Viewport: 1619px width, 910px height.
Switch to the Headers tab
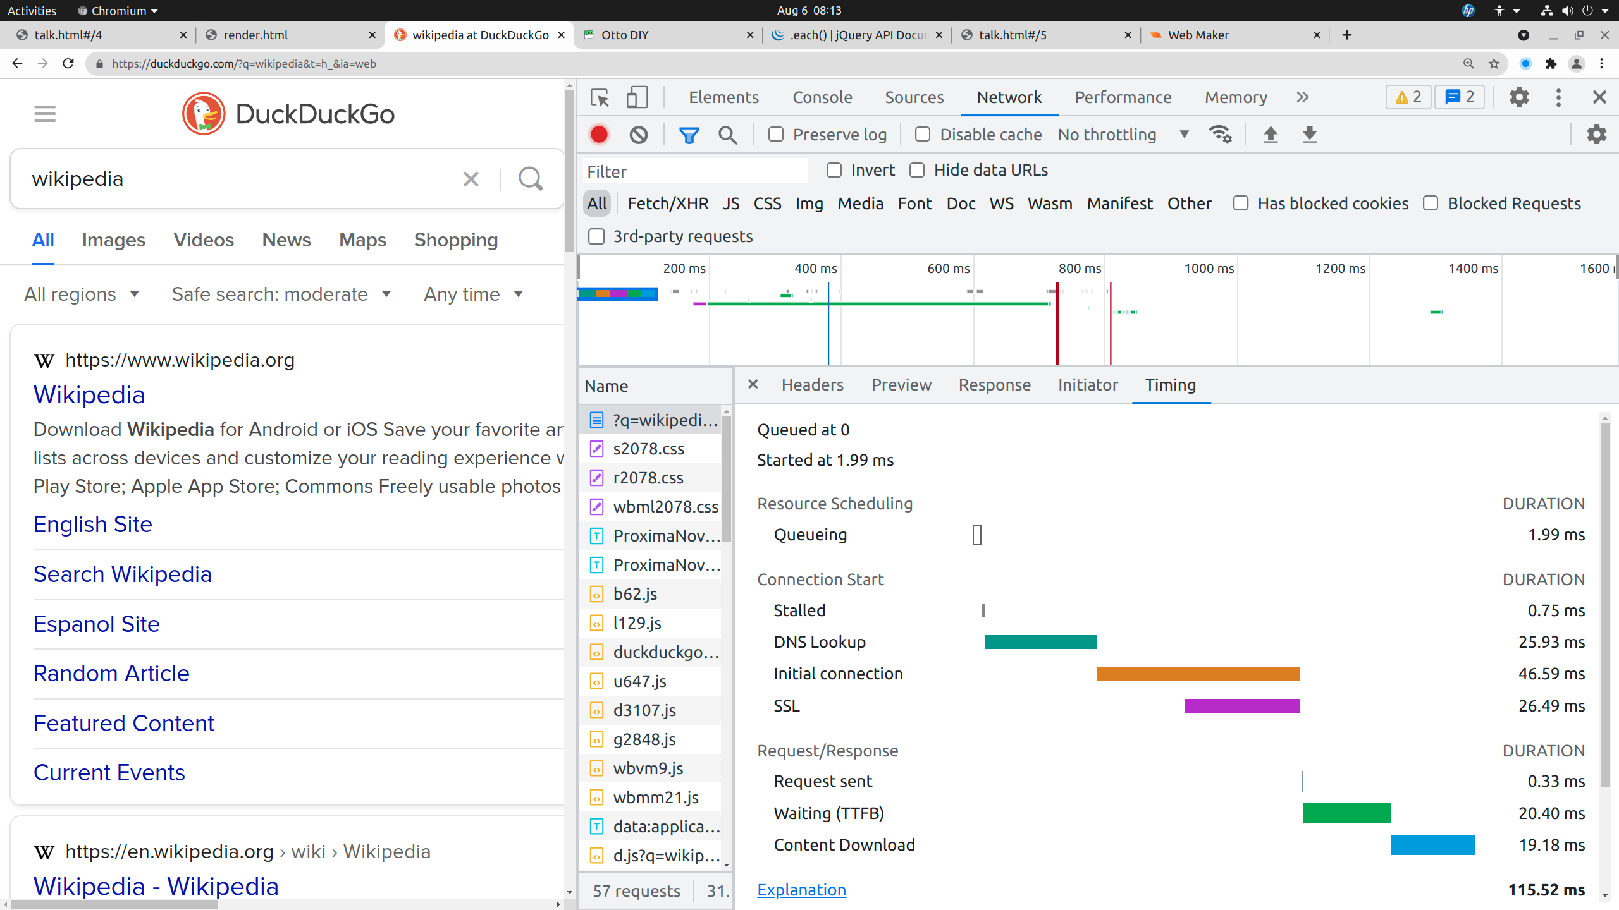(x=812, y=385)
